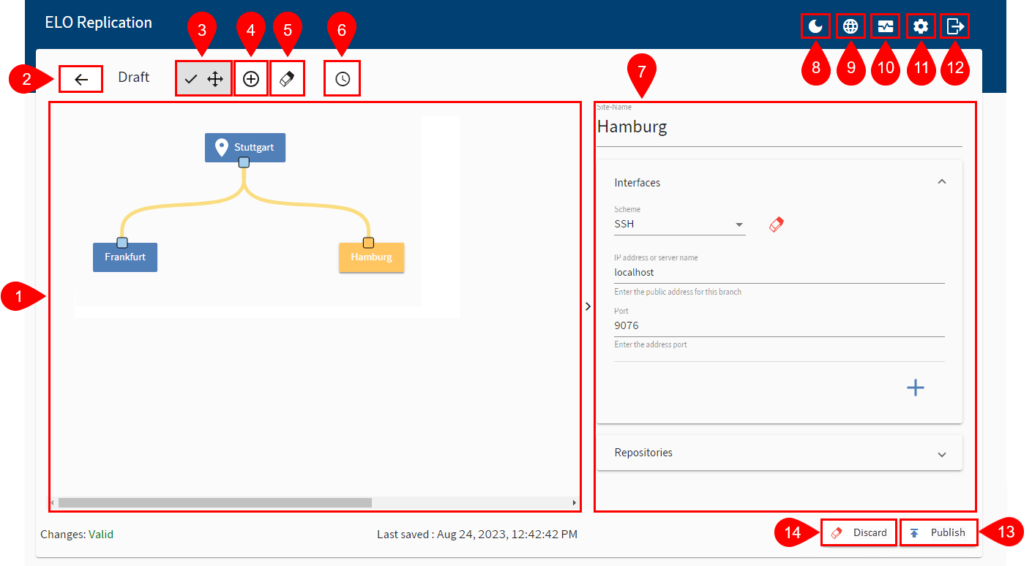Viewport: 1032px width, 566px height.
Task: Remove interface with red eraser icon
Action: point(777,224)
